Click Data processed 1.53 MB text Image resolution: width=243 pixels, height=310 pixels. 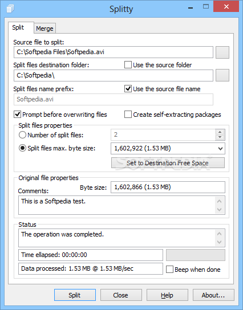coord(77,268)
